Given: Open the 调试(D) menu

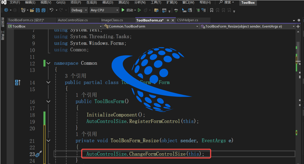Looking at the screenshot, I should [x=108, y=3].
